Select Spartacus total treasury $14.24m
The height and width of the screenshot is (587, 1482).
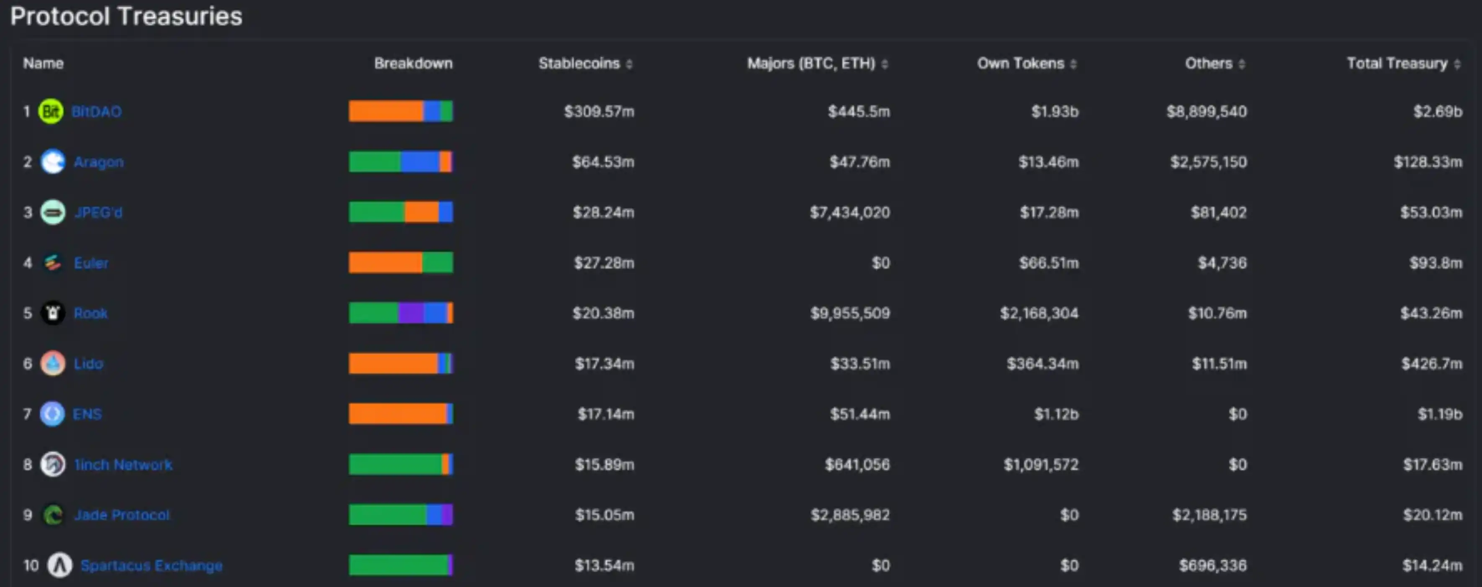[x=1432, y=565]
